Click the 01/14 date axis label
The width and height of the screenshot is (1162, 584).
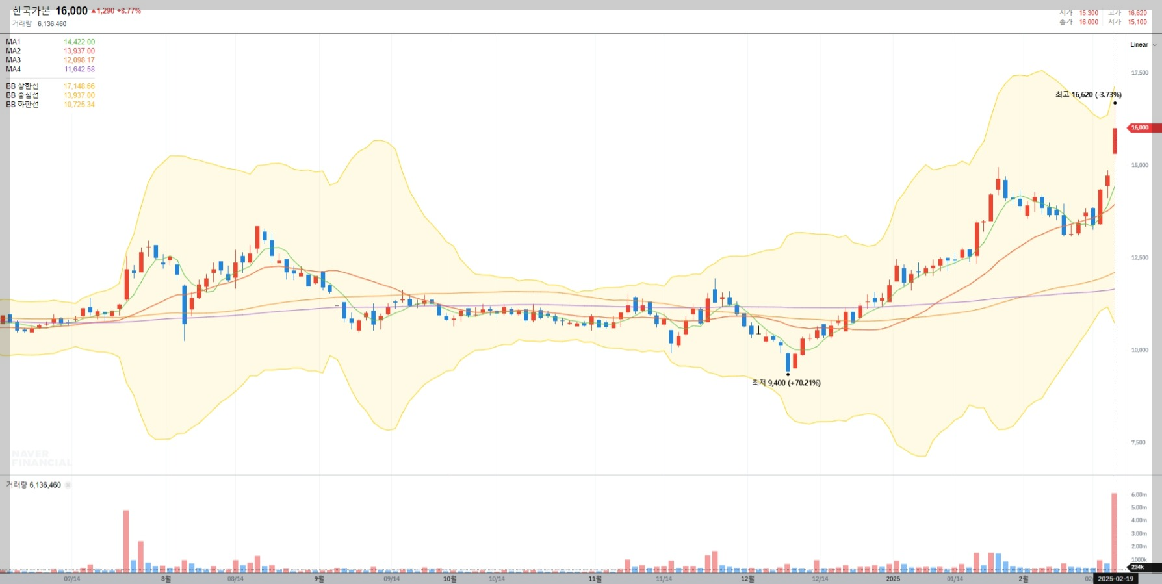pyautogui.click(x=955, y=579)
